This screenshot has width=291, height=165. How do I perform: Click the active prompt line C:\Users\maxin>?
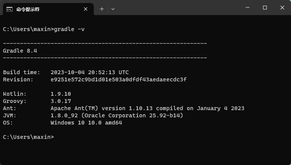pyautogui.click(x=28, y=137)
